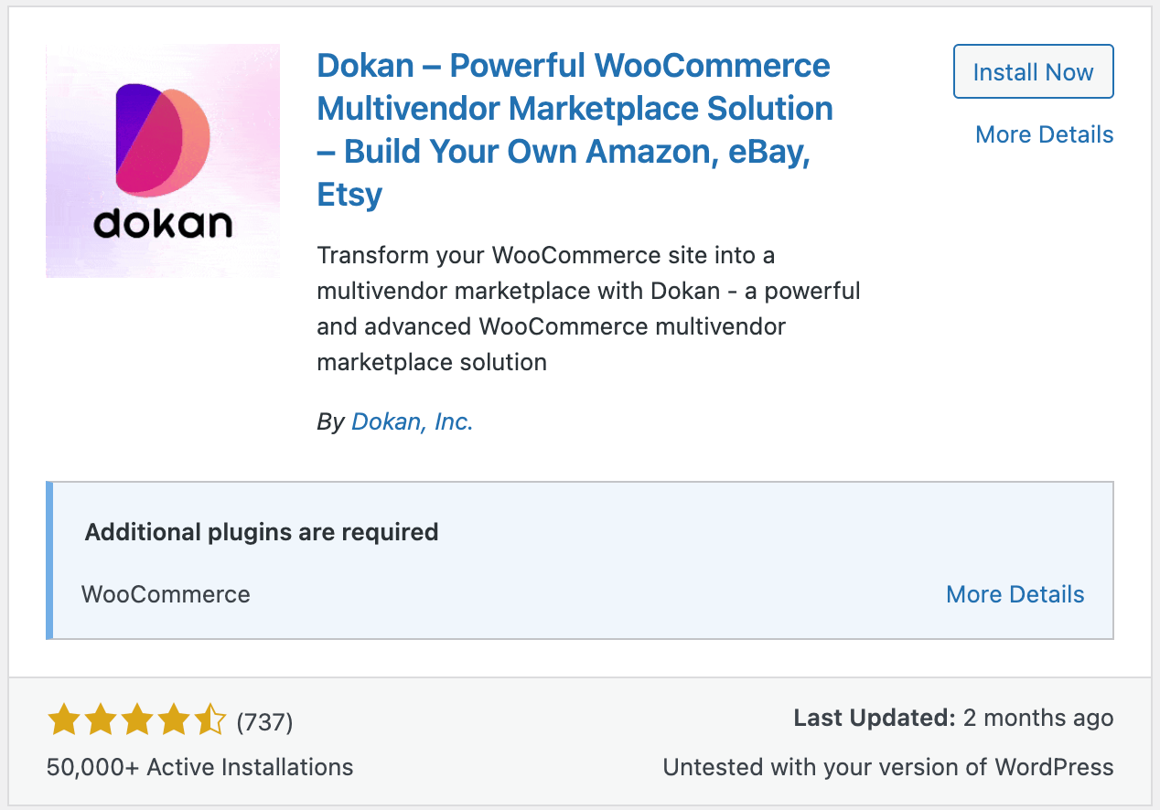The width and height of the screenshot is (1160, 810).
Task: Open the Dokan plugin title link
Action: tap(575, 129)
